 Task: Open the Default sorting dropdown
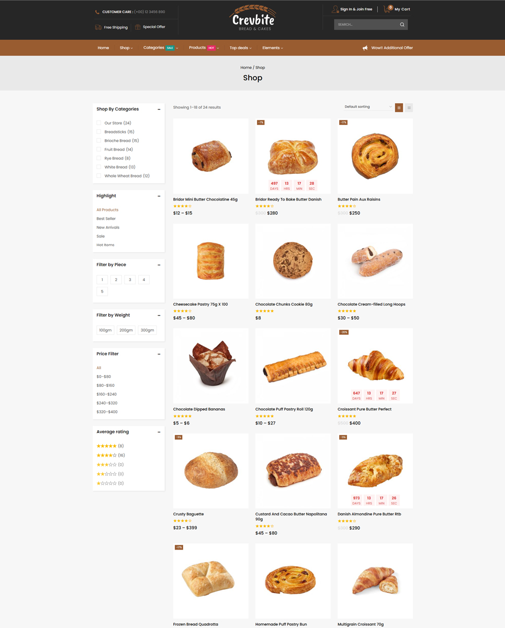[x=368, y=107]
